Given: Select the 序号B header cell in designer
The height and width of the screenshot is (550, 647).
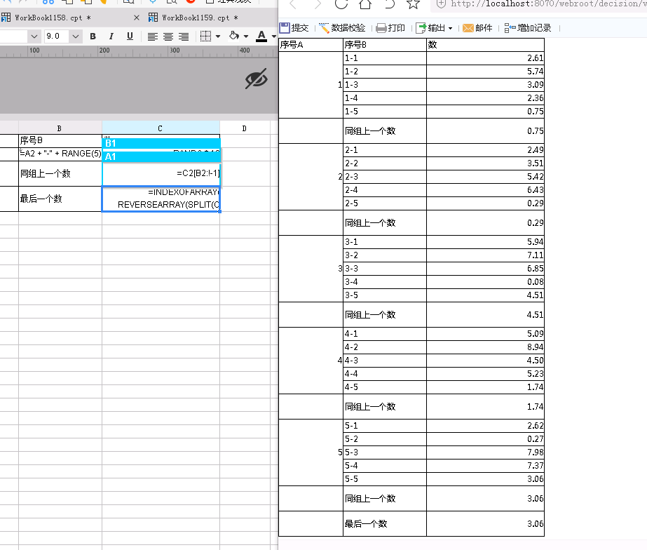Looking at the screenshot, I should [60, 140].
